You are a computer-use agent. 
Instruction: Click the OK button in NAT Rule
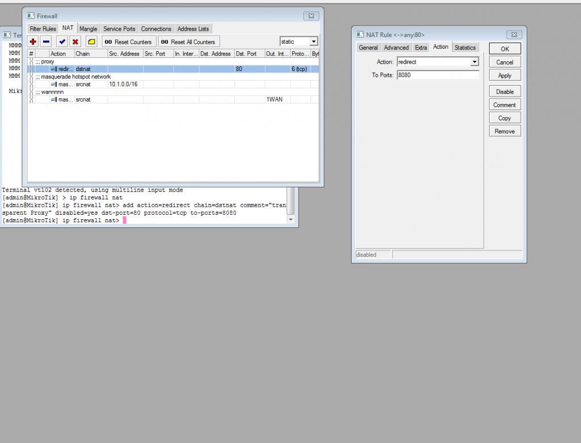pyautogui.click(x=504, y=49)
